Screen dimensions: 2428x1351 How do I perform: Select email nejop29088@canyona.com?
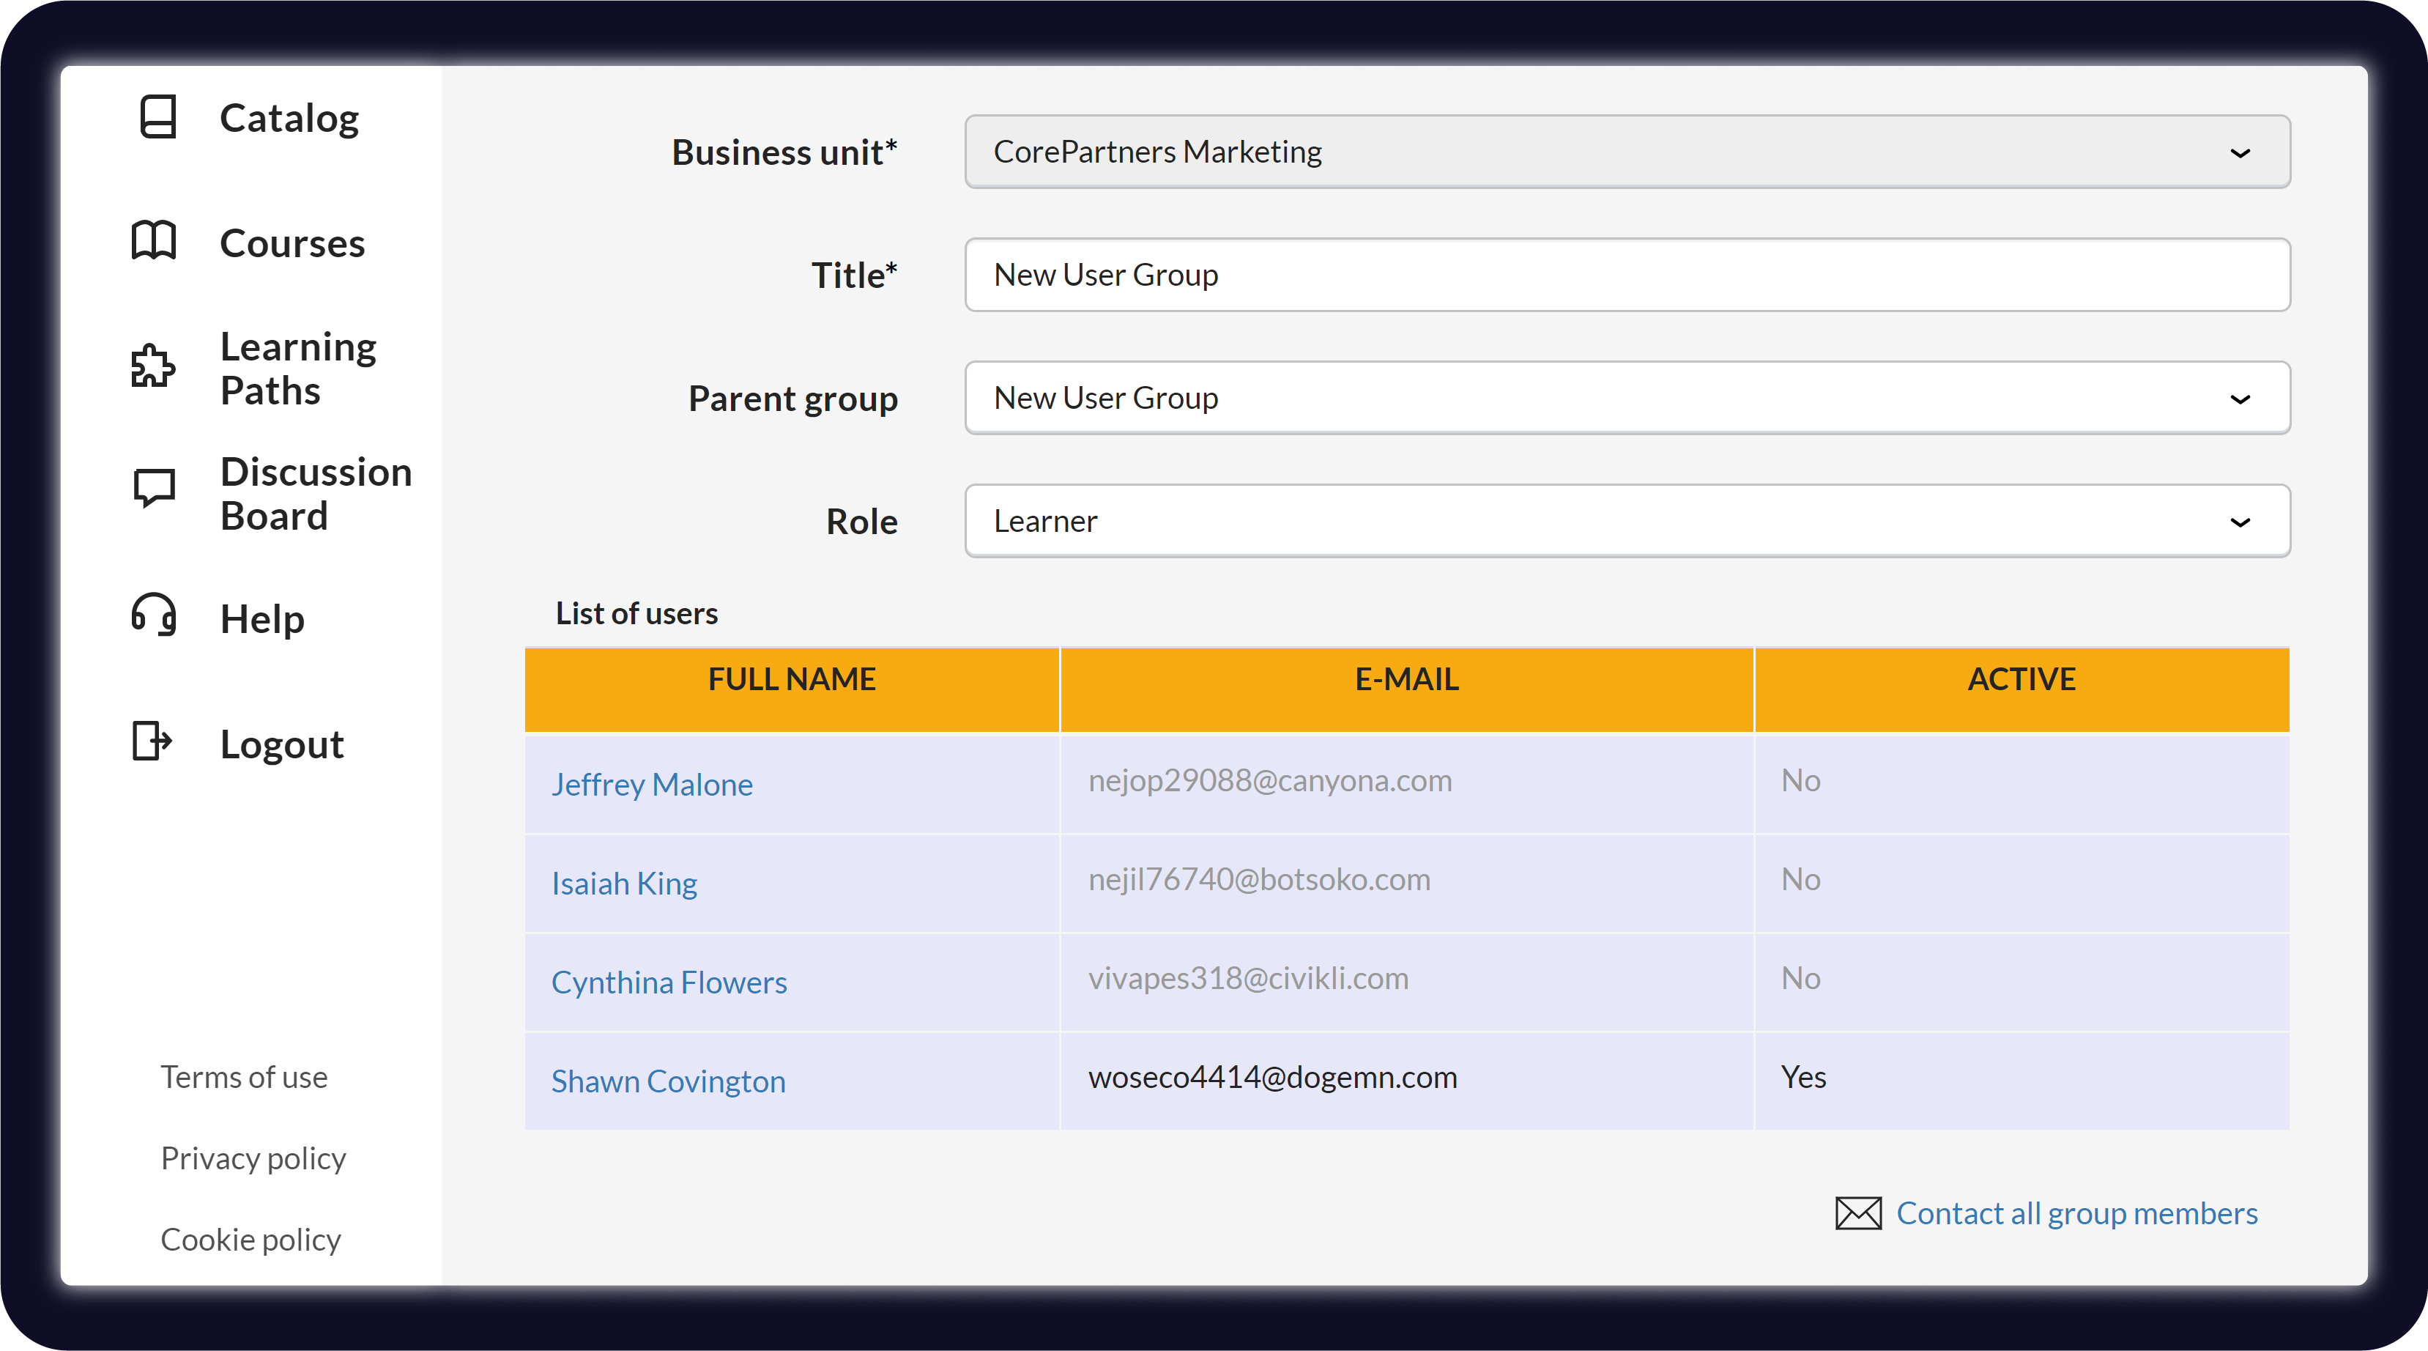(1269, 780)
